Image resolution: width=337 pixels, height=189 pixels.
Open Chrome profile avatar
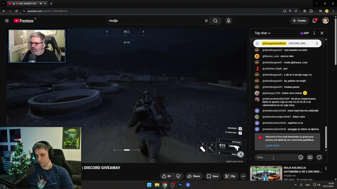(327, 11)
